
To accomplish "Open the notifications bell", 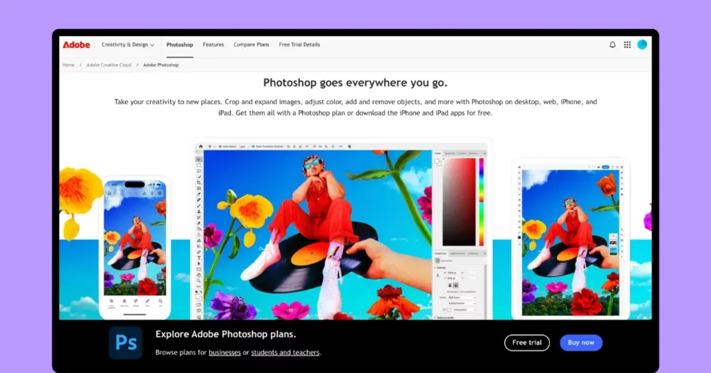I will tap(612, 45).
